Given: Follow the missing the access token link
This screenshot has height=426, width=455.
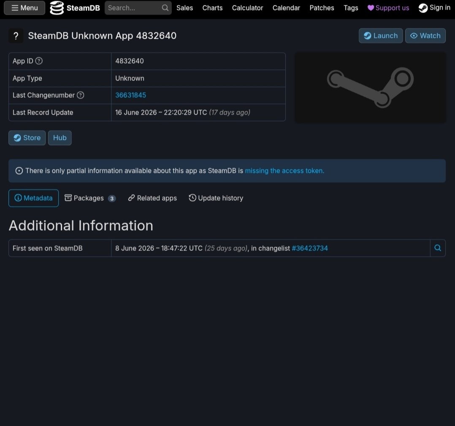Looking at the screenshot, I should 284,171.
